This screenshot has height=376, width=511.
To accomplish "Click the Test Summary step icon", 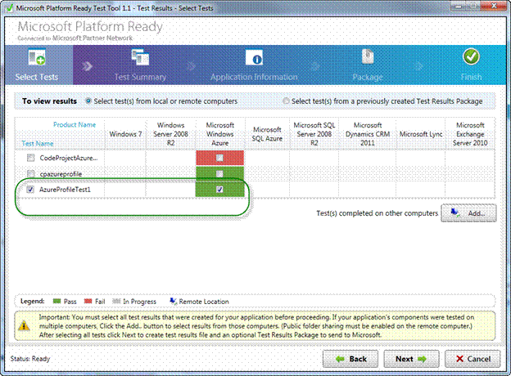I will pos(140,57).
